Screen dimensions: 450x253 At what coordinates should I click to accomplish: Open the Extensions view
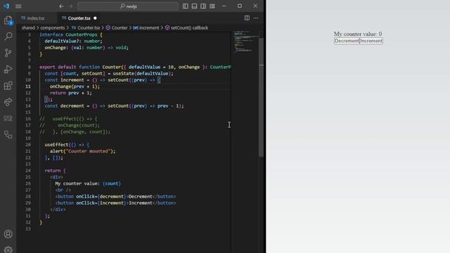coord(8,86)
